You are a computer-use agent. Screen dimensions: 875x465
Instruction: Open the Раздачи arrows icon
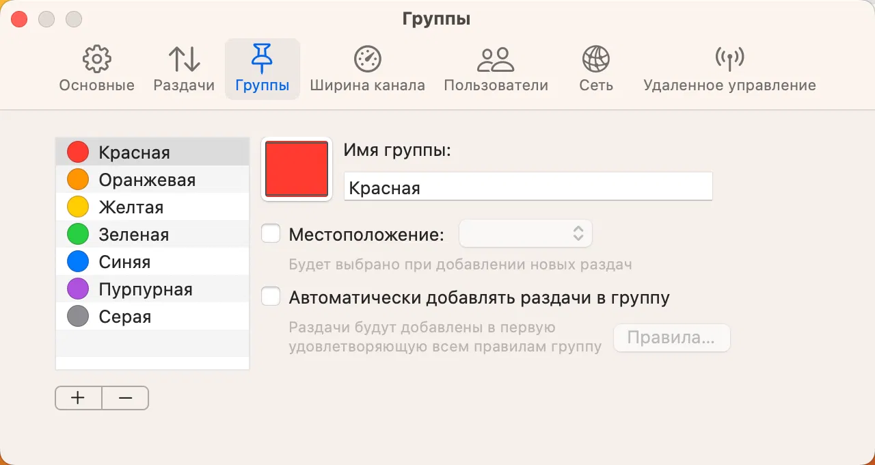184,59
